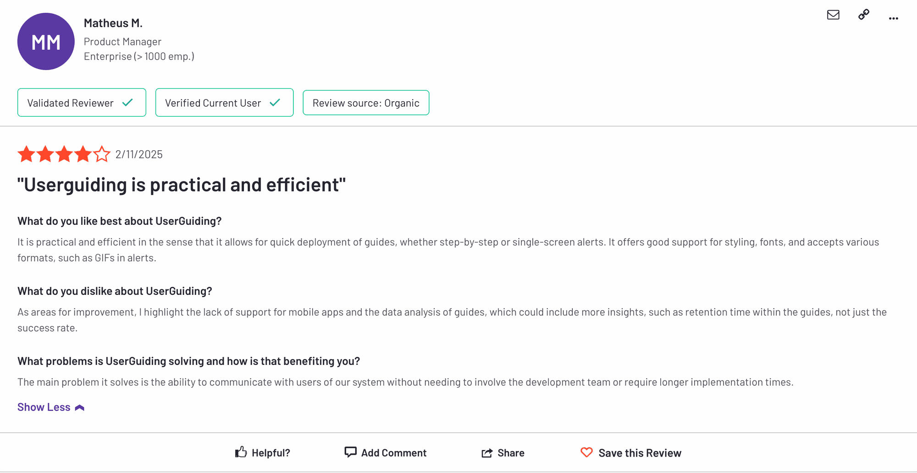Click the Add Comment speech bubble icon

(x=350, y=452)
